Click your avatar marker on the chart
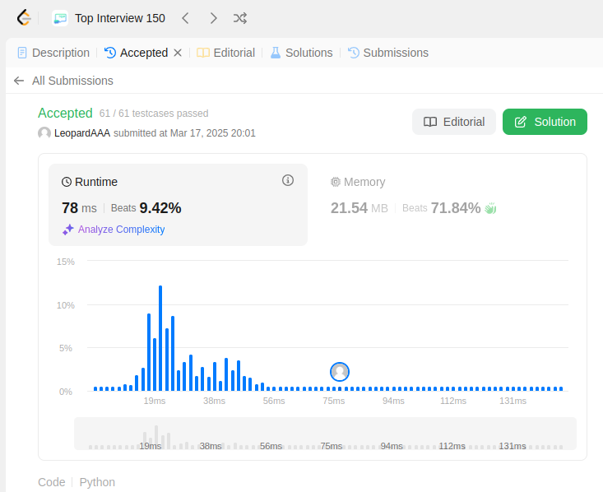Viewport: 603px width, 492px height. point(340,372)
